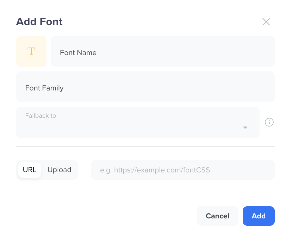Screen dimensions: 291x242
Task: Click the Font Name placeholder text
Action: [x=78, y=53]
